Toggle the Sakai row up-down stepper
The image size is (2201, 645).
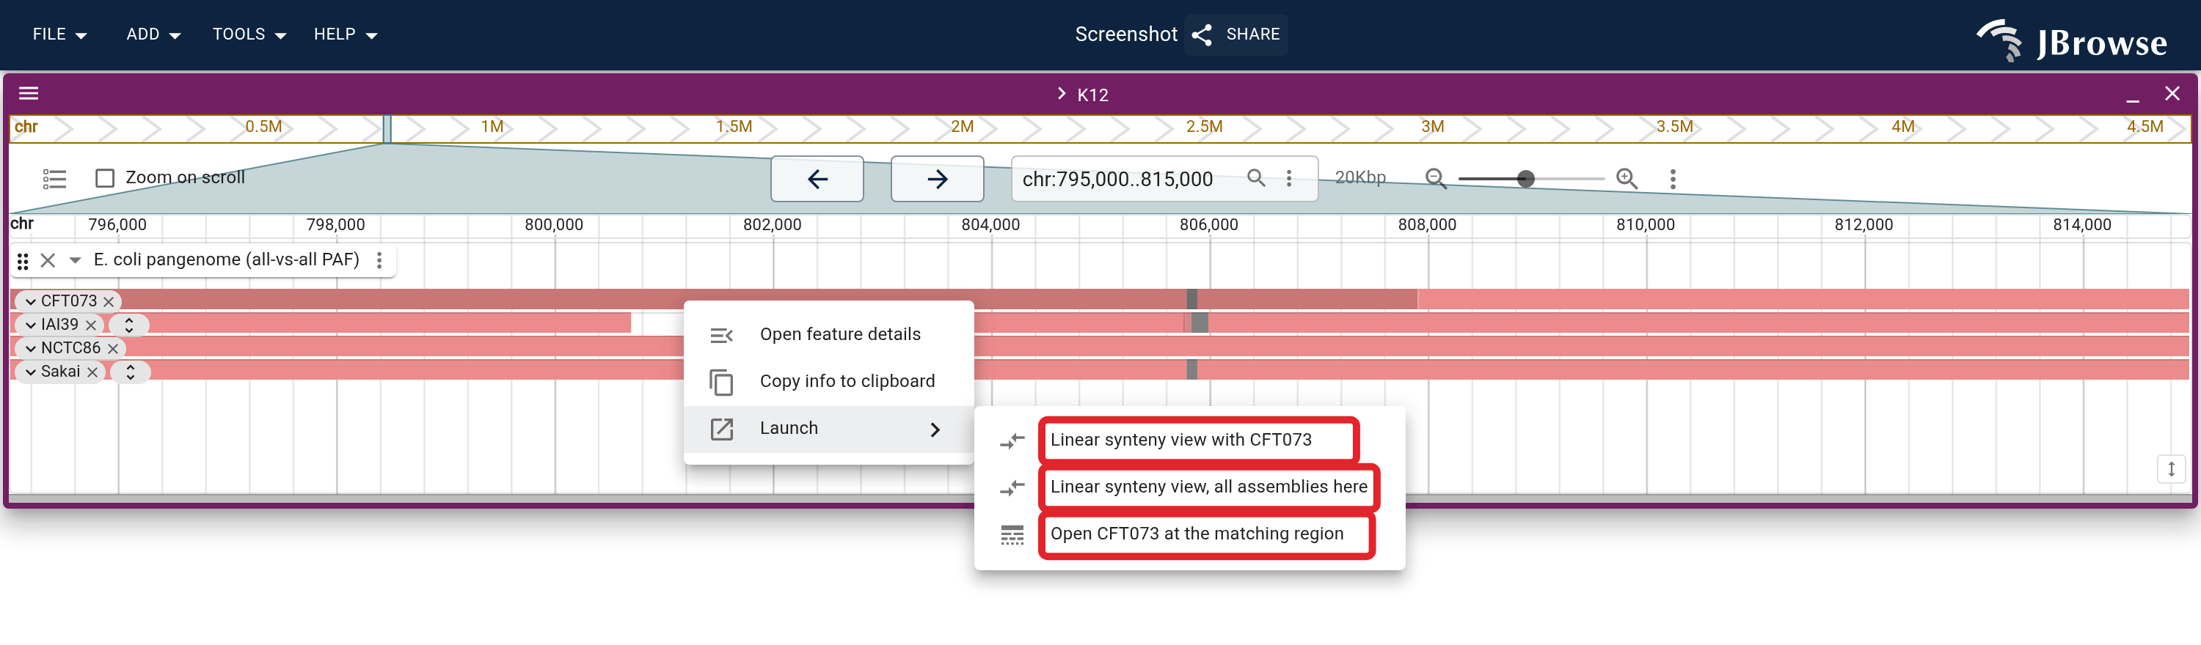(131, 372)
